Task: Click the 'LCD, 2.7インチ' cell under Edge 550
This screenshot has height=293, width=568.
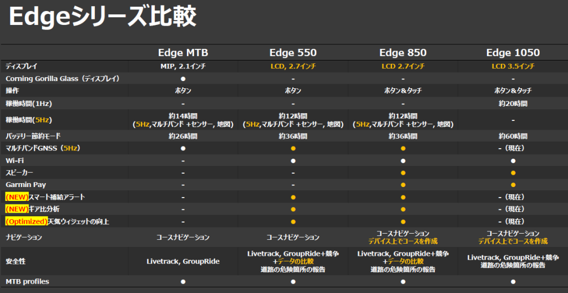Action: click(293, 67)
